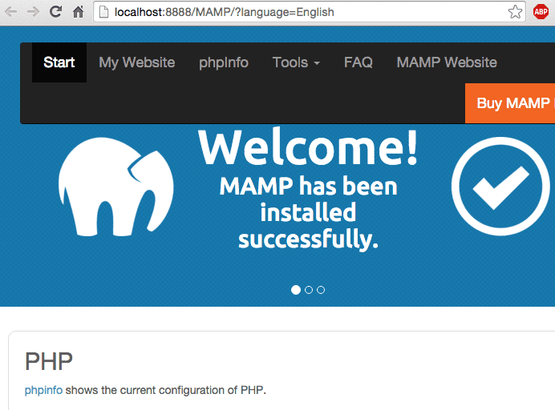Click the orange Buy MAMP button
This screenshot has height=410, width=555.
(510, 103)
